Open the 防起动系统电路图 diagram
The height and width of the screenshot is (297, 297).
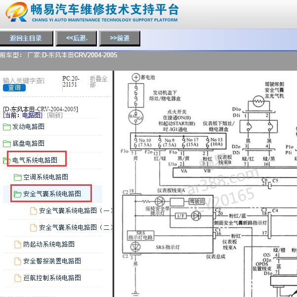pyautogui.click(x=49, y=244)
